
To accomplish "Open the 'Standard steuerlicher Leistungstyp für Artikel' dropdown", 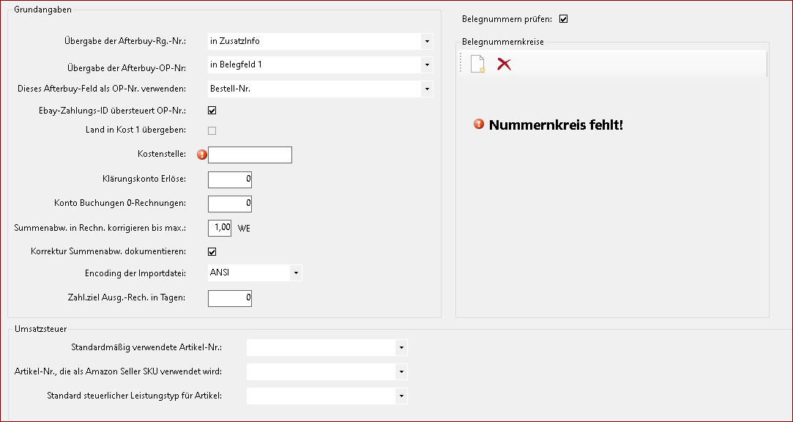I will [x=401, y=396].
